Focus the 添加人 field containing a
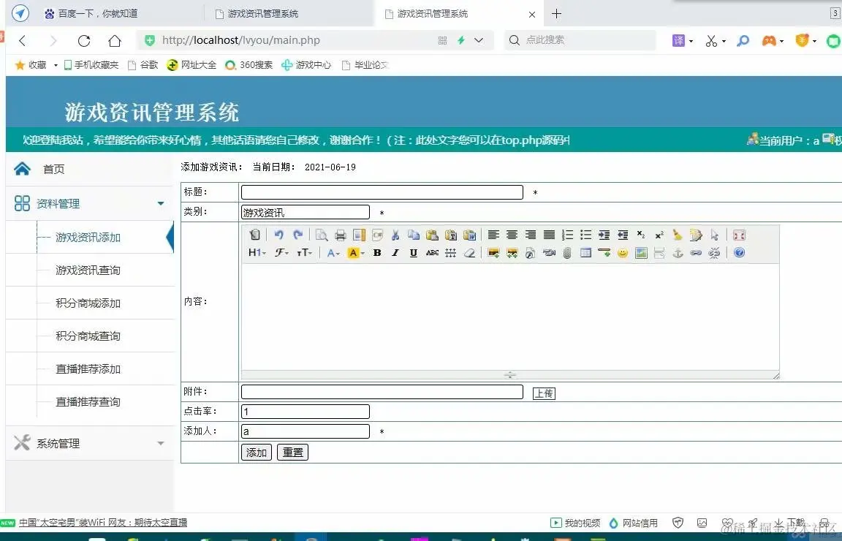Viewport: 842px width, 541px height. pos(306,431)
